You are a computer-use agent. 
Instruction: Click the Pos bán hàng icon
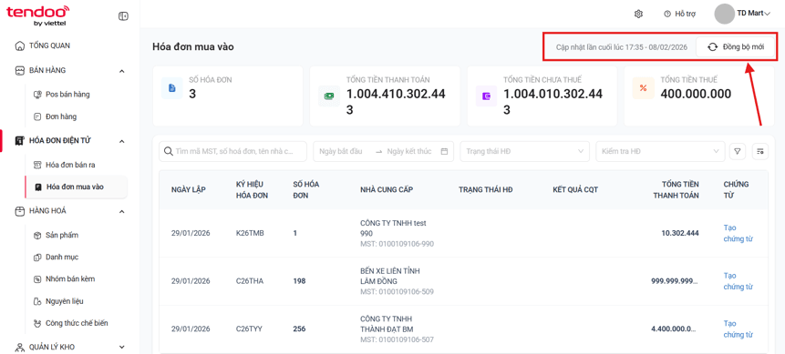pos(37,95)
